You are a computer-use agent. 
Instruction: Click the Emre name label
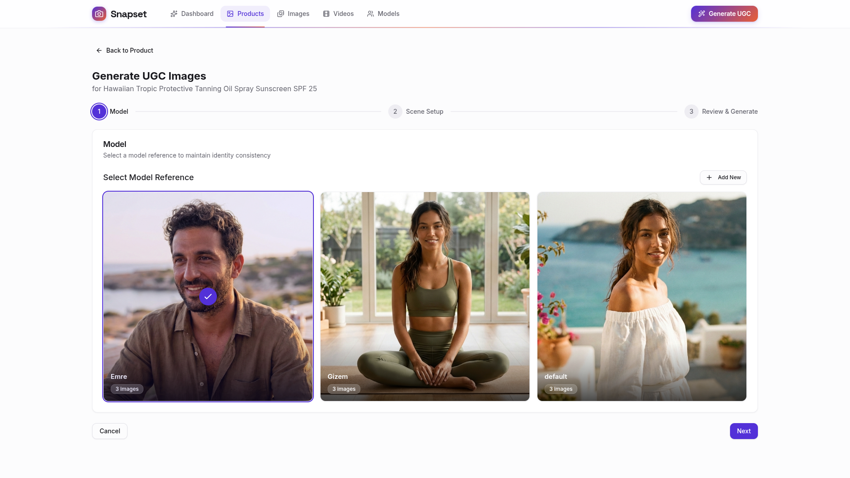pos(119,377)
